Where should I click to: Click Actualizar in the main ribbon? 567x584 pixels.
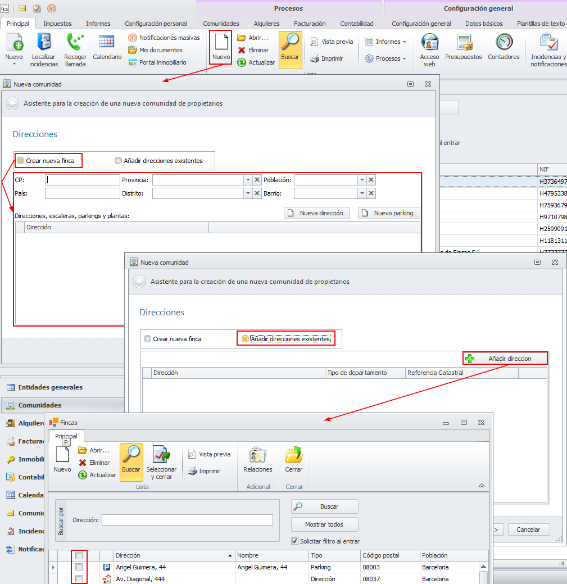[x=256, y=62]
